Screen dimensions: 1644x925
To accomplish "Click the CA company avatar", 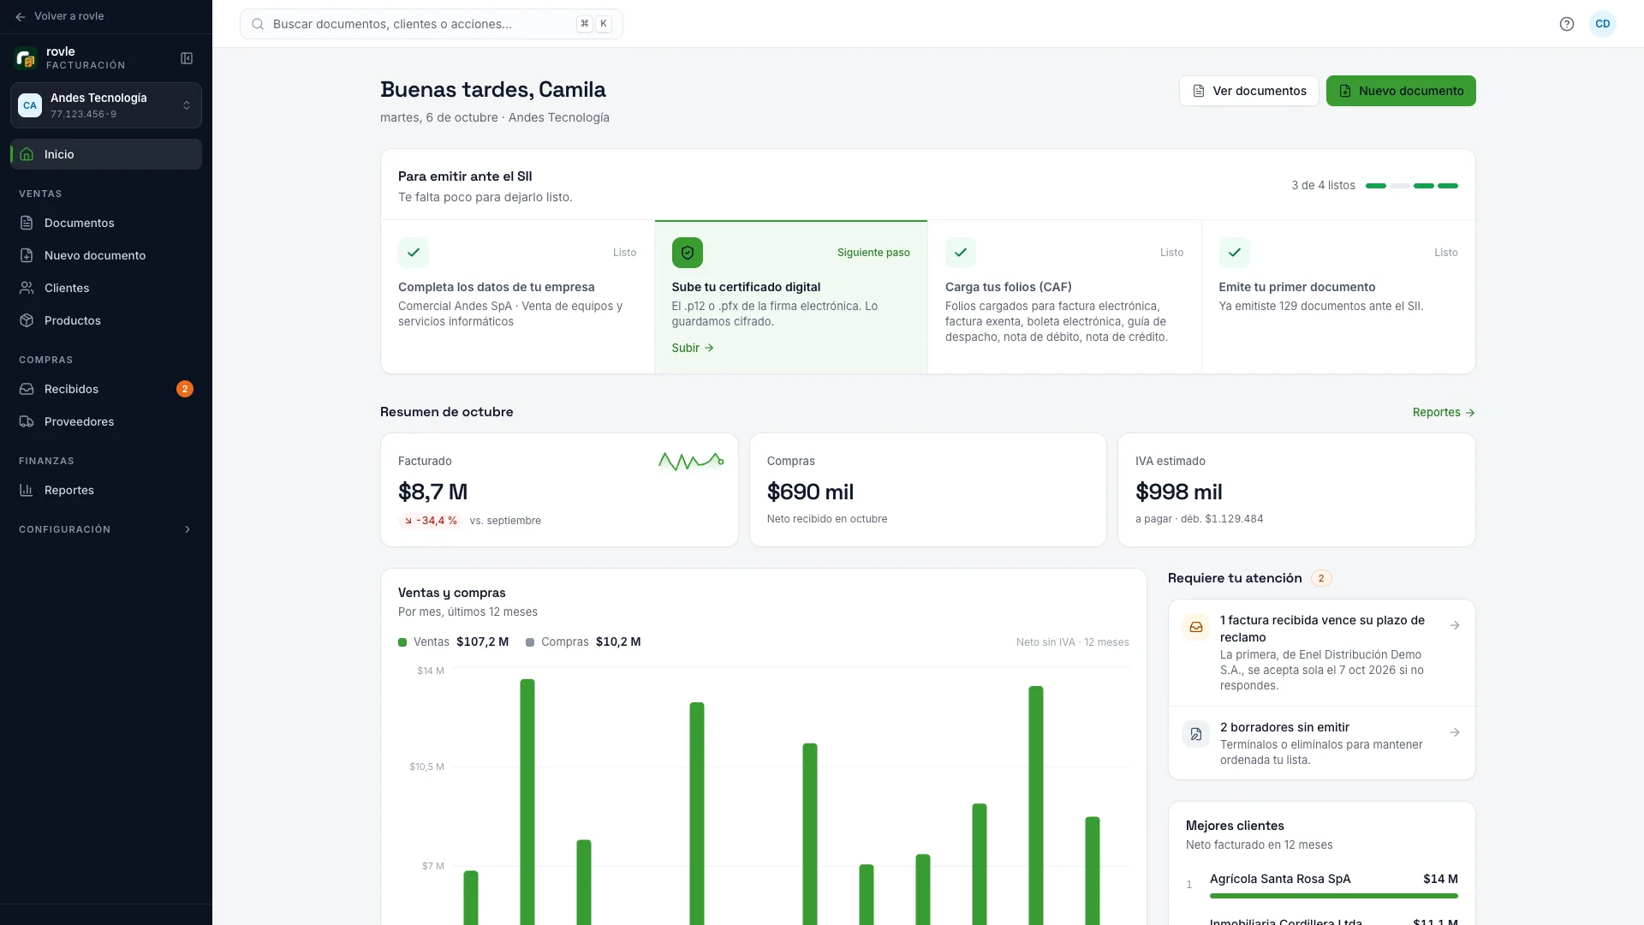I will [30, 105].
